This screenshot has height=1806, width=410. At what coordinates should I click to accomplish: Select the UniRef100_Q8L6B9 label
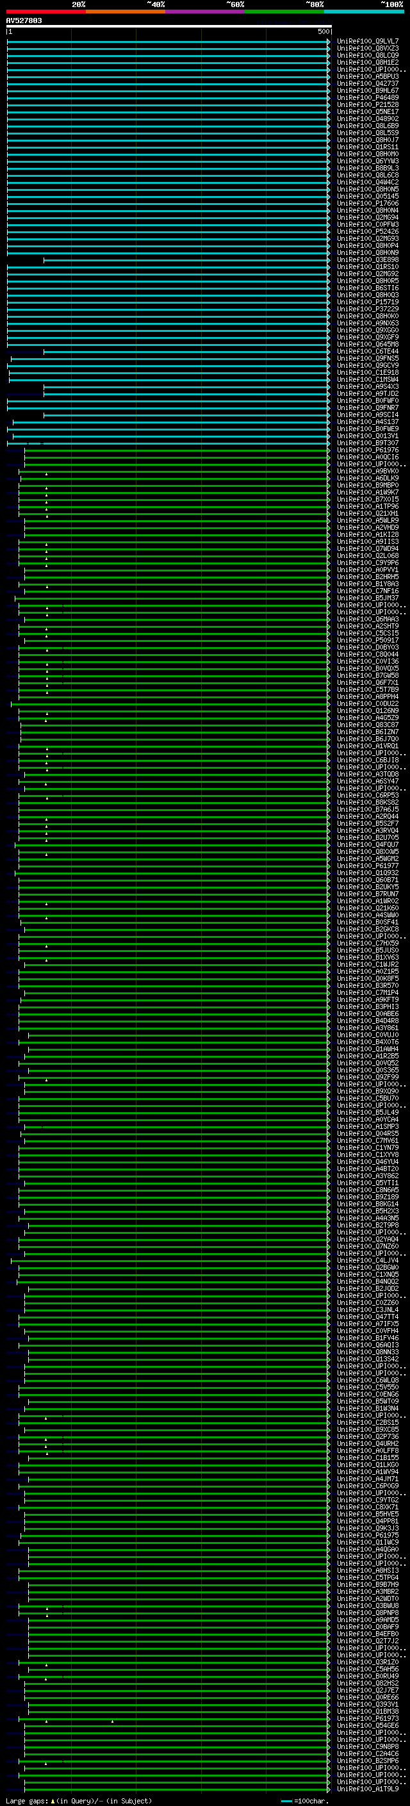tap(368, 126)
